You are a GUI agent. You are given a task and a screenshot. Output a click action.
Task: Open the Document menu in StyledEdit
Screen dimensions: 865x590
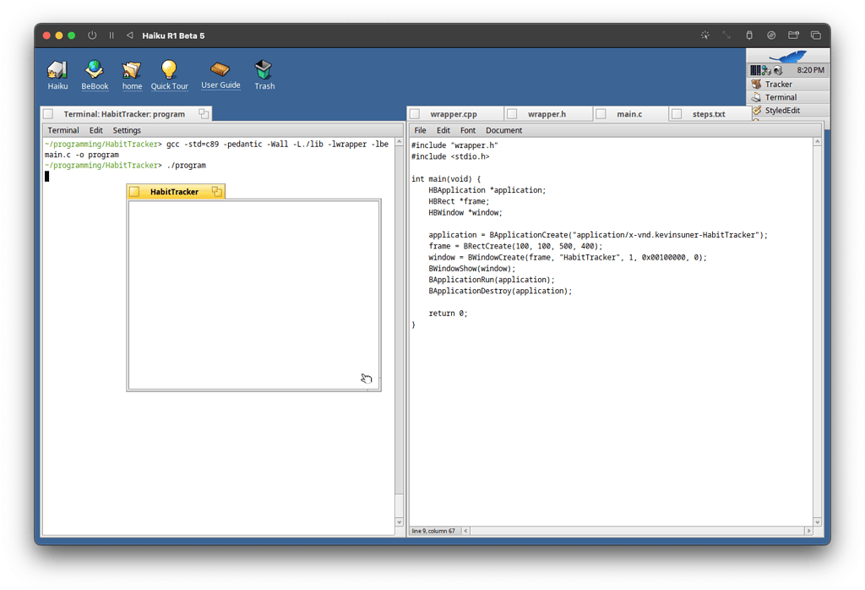point(503,130)
